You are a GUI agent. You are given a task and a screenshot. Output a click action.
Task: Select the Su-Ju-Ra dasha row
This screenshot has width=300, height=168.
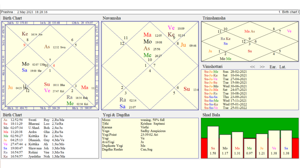[225, 93]
